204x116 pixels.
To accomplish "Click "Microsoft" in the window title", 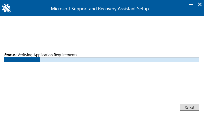I will 60,9.
